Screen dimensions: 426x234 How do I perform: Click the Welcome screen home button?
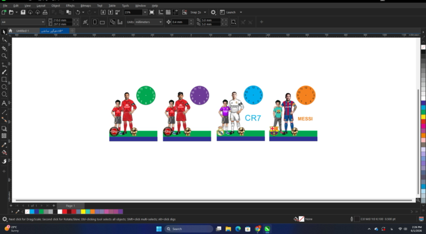pyautogui.click(x=11, y=31)
